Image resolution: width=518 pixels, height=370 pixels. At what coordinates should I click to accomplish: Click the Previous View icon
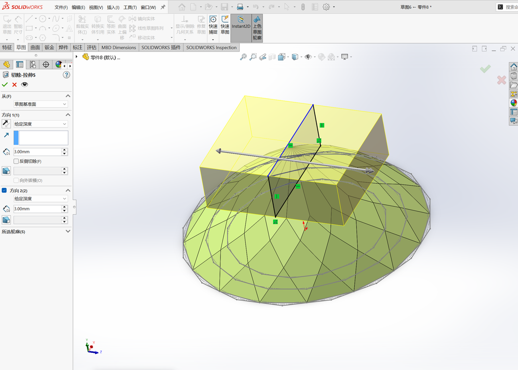point(263,57)
